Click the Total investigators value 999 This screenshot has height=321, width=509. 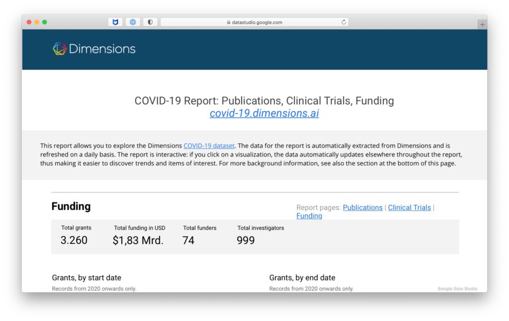click(246, 241)
